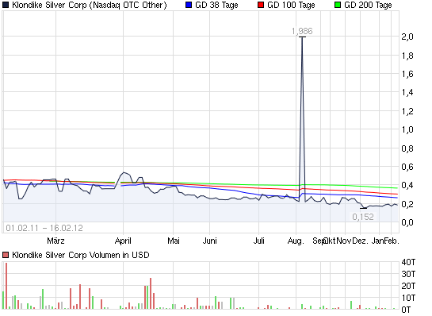The height and width of the screenshot is (316, 432).
Task: Click the green GD 200 Tage swatch
Action: pos(338,5)
